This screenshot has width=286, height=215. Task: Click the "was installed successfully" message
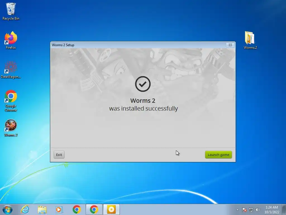tap(143, 108)
